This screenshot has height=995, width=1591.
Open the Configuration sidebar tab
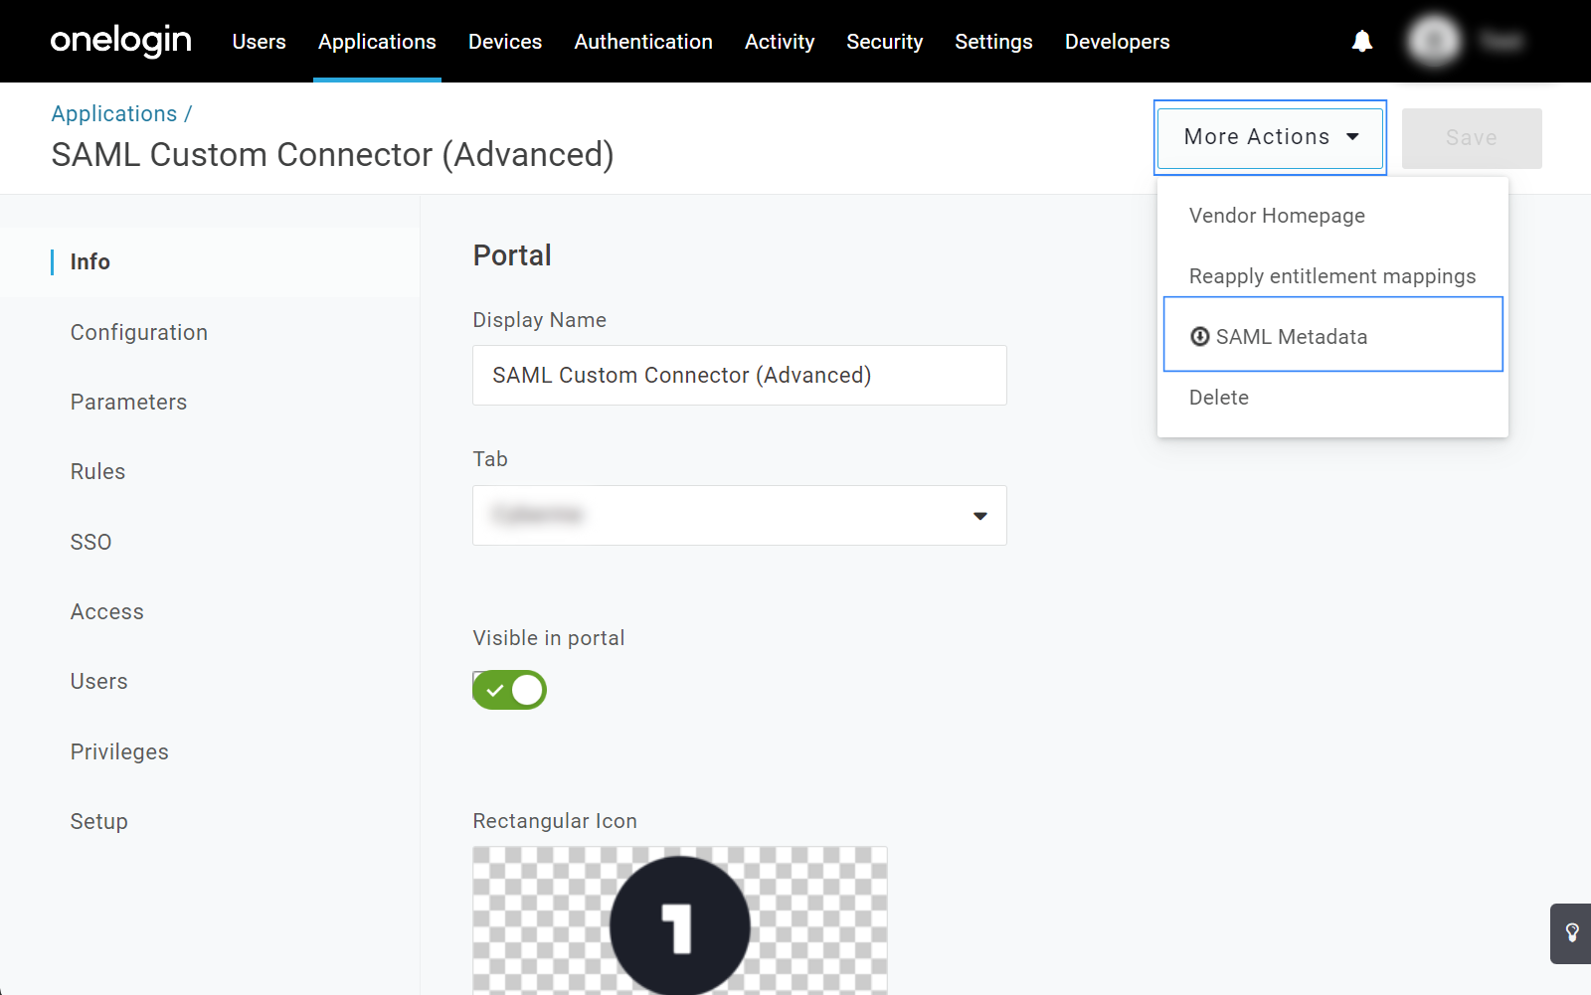coord(139,333)
